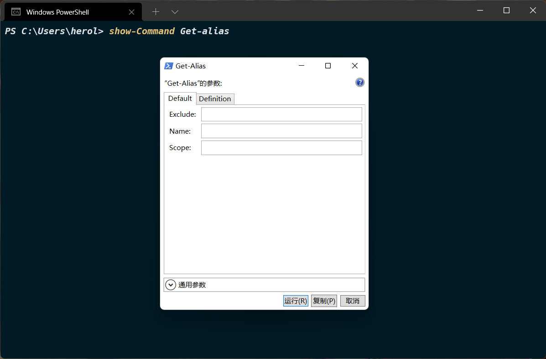
Task: Click the show-Command text in terminal
Action: [x=142, y=31]
